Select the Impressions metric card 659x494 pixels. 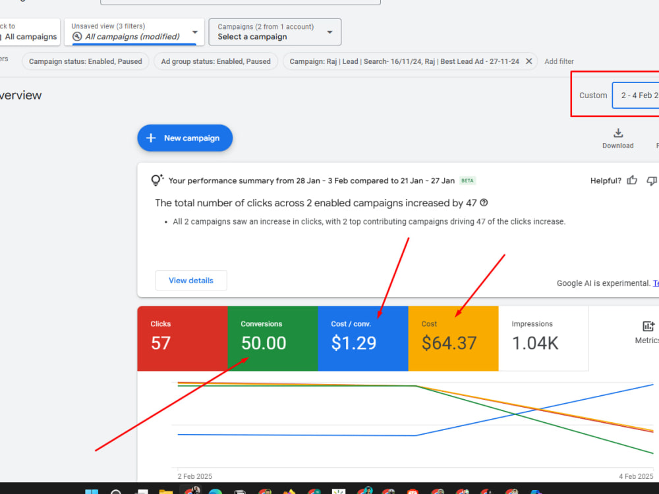point(544,339)
